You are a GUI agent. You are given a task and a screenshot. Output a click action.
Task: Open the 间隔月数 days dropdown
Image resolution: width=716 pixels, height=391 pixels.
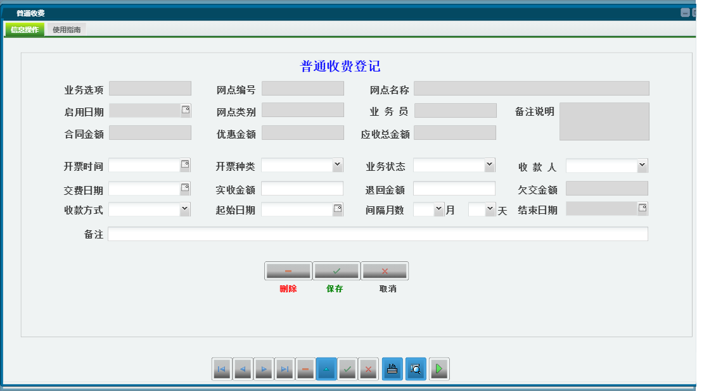tap(490, 209)
